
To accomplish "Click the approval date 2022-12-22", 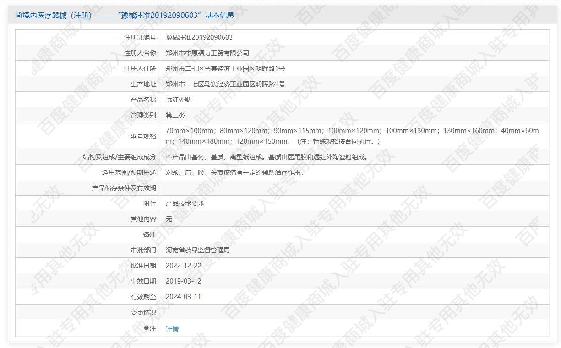I will [184, 266].
